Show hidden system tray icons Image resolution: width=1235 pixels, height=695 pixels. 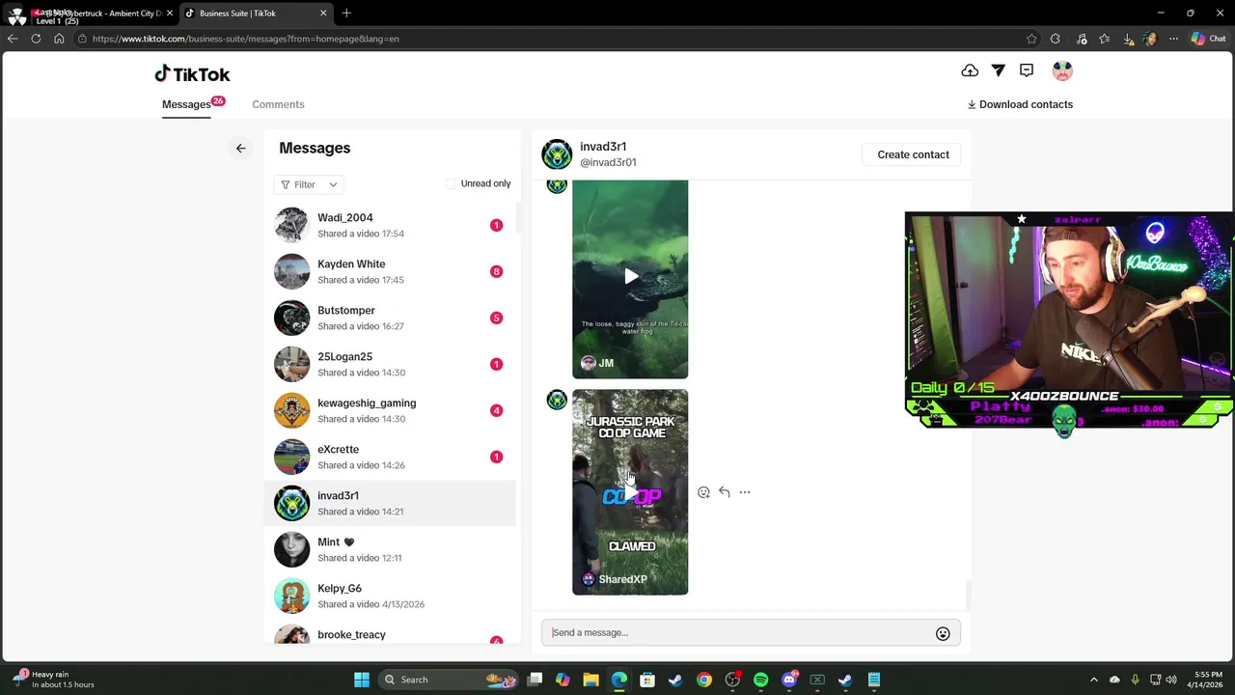(x=1093, y=680)
